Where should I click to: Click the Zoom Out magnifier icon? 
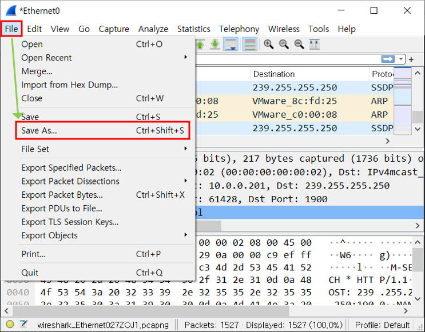coord(284,44)
